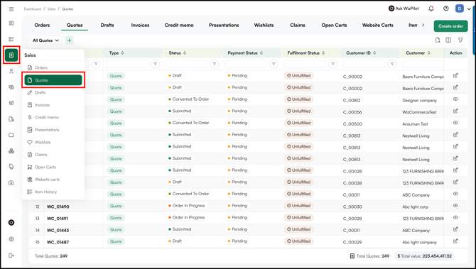Click the user avatar D
The height and width of the screenshot is (269, 476).
[460, 9]
